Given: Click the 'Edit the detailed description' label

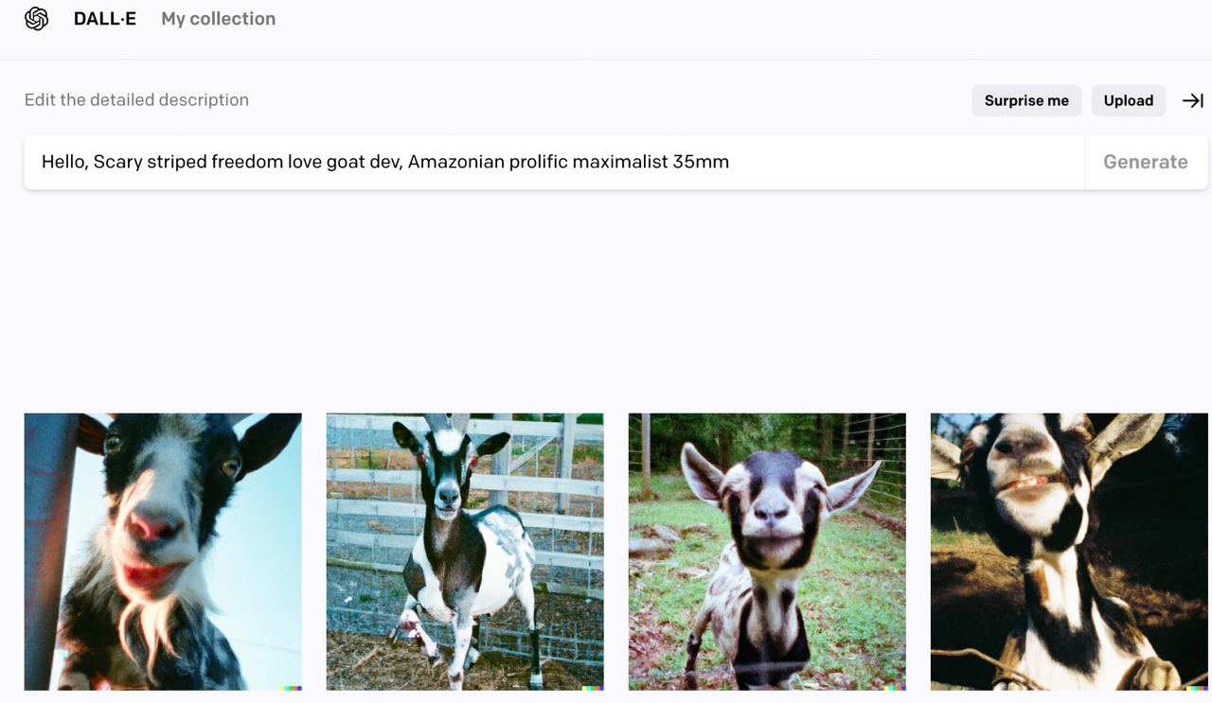Looking at the screenshot, I should pyautogui.click(x=136, y=100).
